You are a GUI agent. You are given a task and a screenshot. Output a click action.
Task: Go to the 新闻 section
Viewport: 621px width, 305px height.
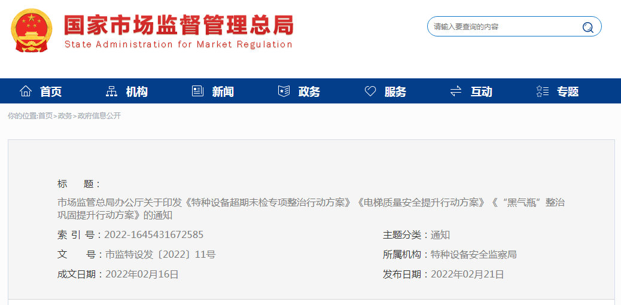[223, 91]
